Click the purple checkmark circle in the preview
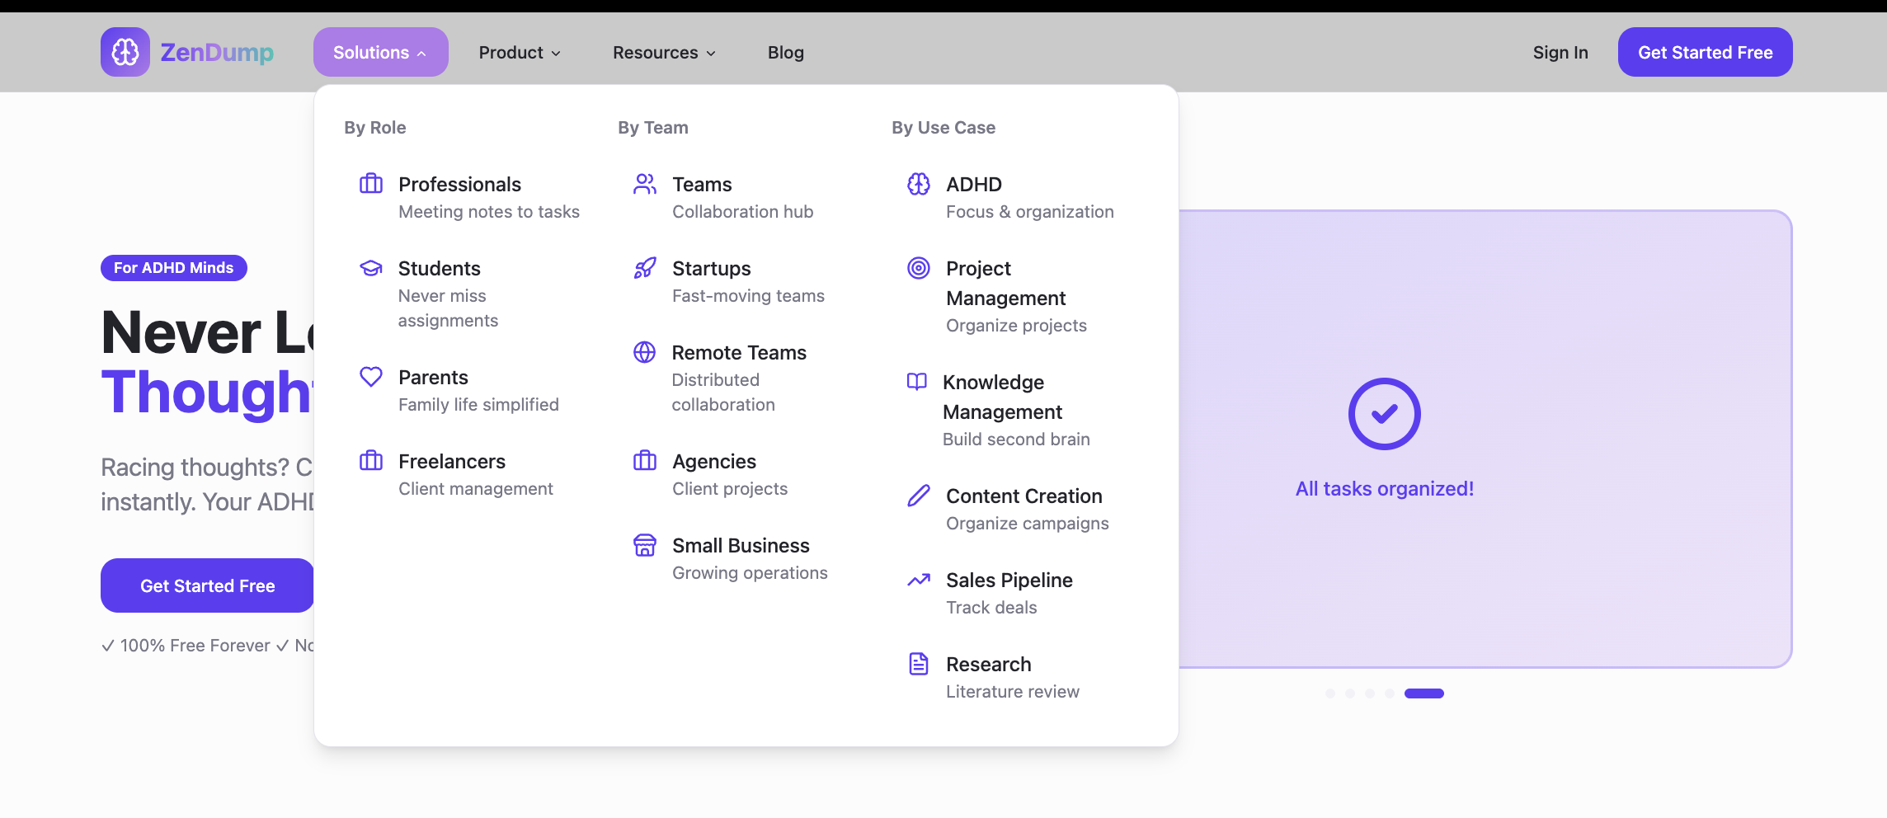The width and height of the screenshot is (1887, 818). 1386,414
